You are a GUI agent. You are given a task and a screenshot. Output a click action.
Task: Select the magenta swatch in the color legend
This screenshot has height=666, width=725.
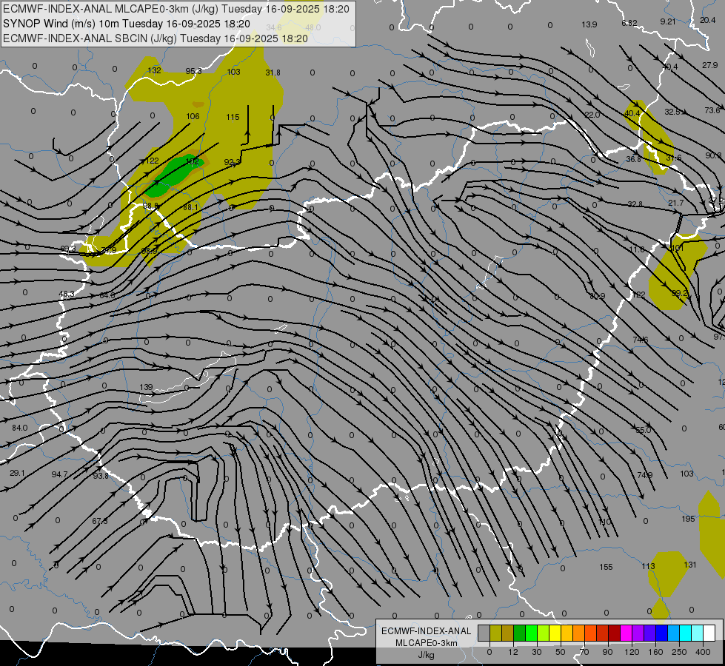626,633
